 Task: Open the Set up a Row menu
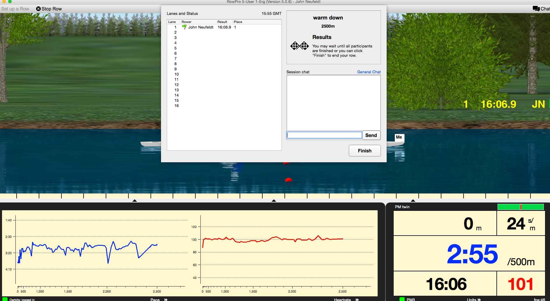[x=15, y=9]
